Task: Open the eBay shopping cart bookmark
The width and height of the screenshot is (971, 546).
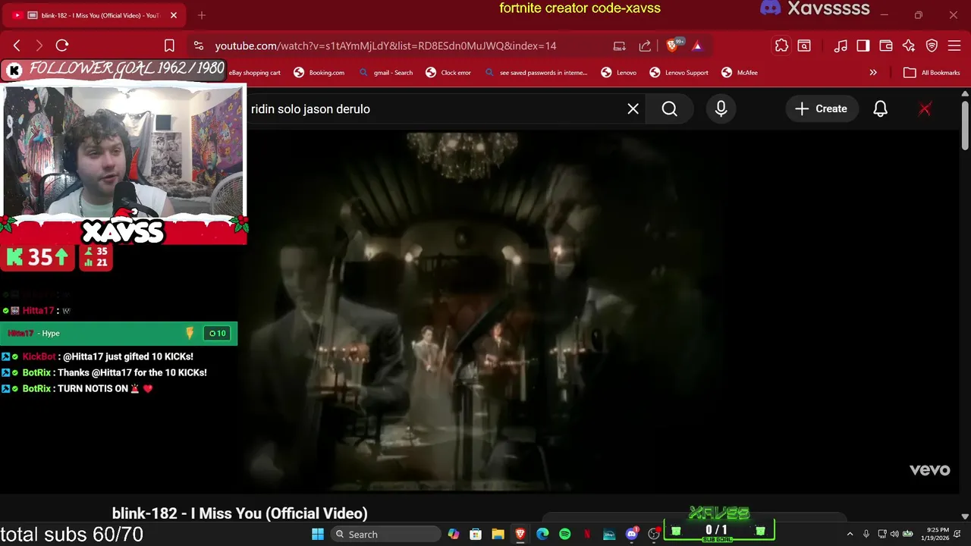Action: pyautogui.click(x=255, y=73)
